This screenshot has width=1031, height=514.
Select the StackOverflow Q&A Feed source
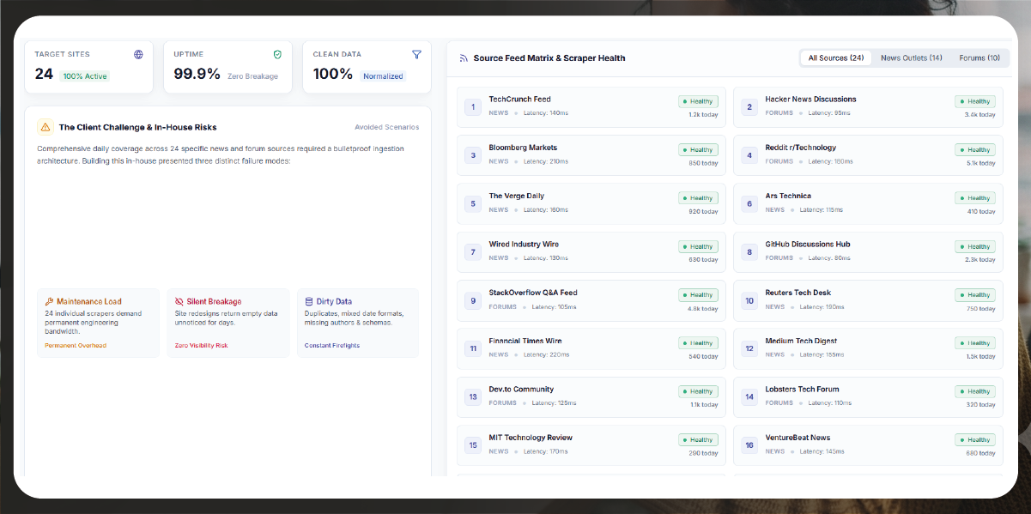(591, 300)
